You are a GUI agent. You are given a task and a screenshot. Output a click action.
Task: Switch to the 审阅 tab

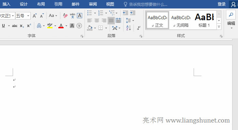coord(93,4)
